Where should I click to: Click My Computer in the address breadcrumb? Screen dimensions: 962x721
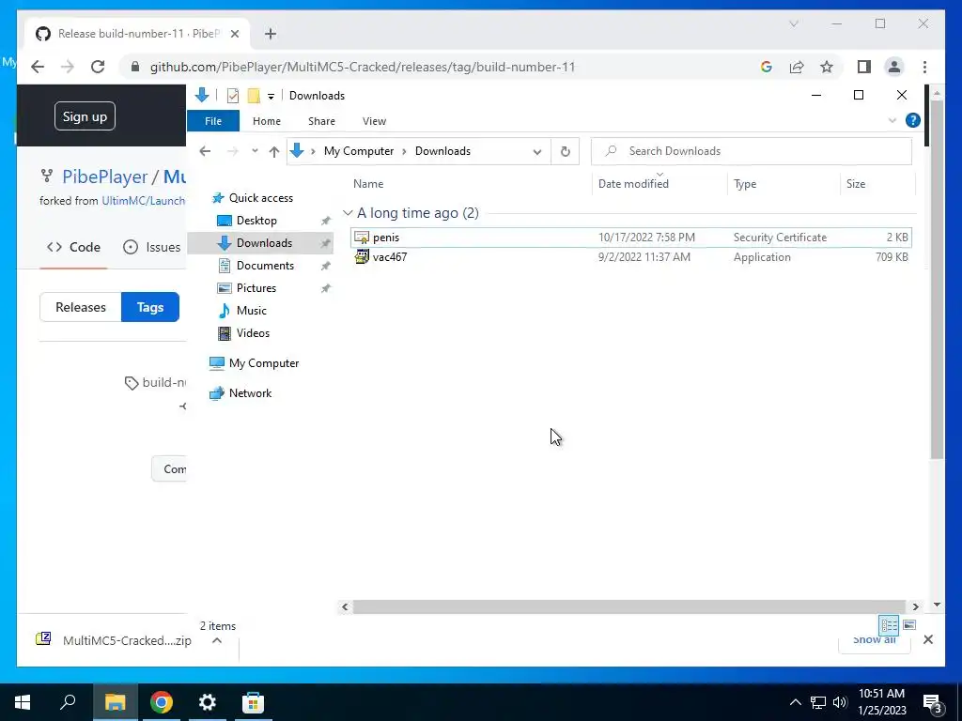tap(359, 151)
